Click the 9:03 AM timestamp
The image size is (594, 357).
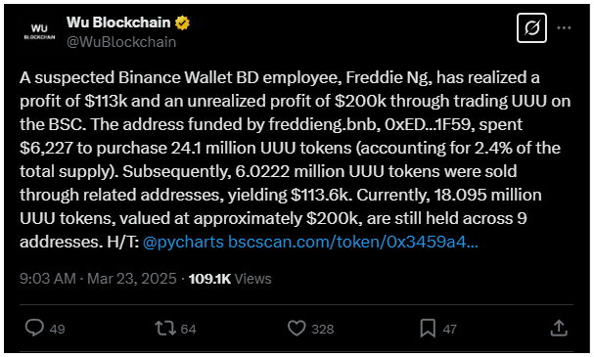48,279
